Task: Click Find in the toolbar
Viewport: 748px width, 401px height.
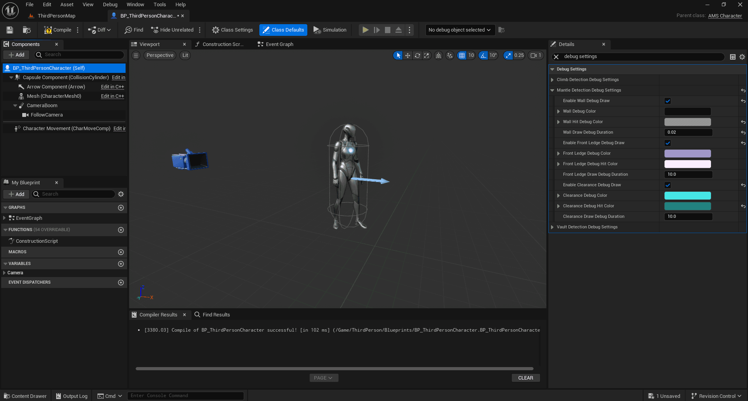Action: point(134,30)
